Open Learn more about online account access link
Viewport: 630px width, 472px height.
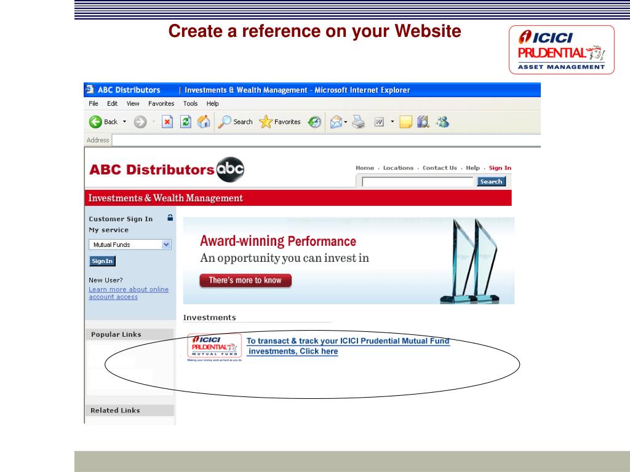(129, 293)
